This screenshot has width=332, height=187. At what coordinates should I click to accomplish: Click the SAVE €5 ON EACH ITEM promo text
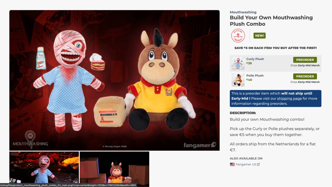tap(276, 48)
